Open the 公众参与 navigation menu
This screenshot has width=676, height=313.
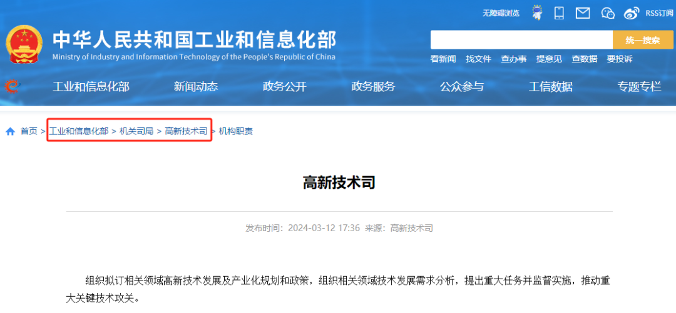click(462, 87)
